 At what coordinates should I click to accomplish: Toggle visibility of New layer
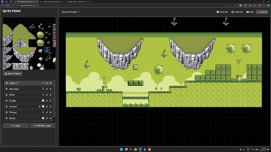7,89
